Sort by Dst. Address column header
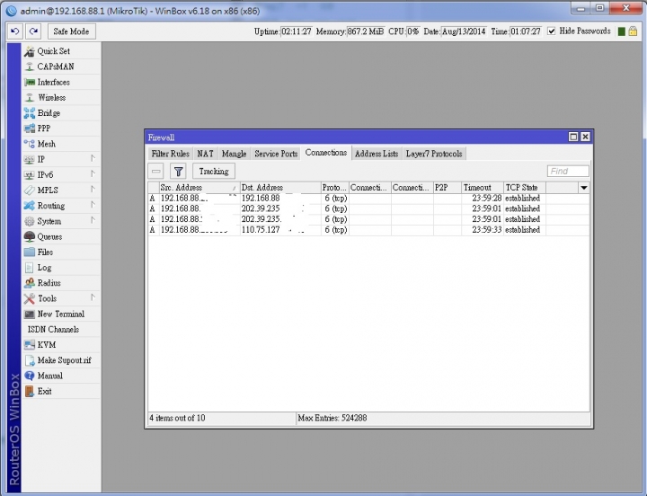Image resolution: width=647 pixels, height=496 pixels. 280,188
